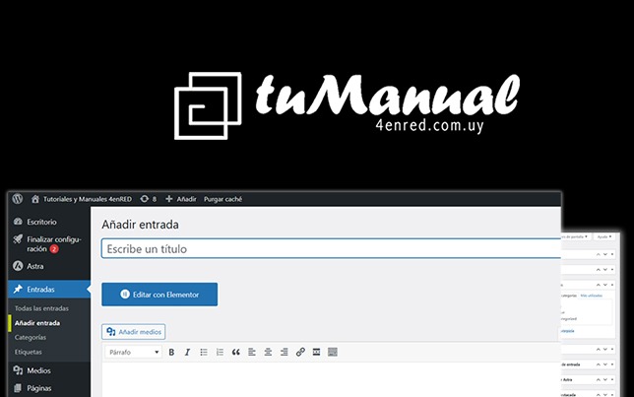The width and height of the screenshot is (634, 397).
Task: Insert a bulleted list
Action: click(204, 352)
